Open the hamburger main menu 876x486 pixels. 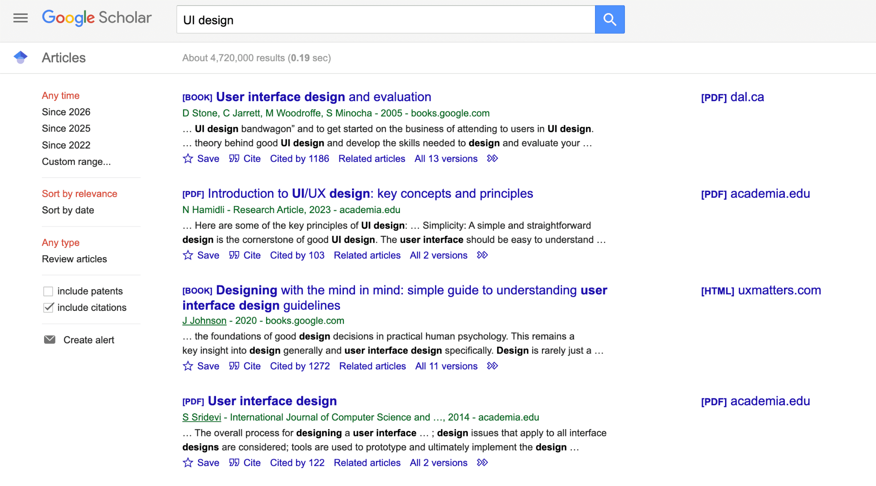point(21,18)
